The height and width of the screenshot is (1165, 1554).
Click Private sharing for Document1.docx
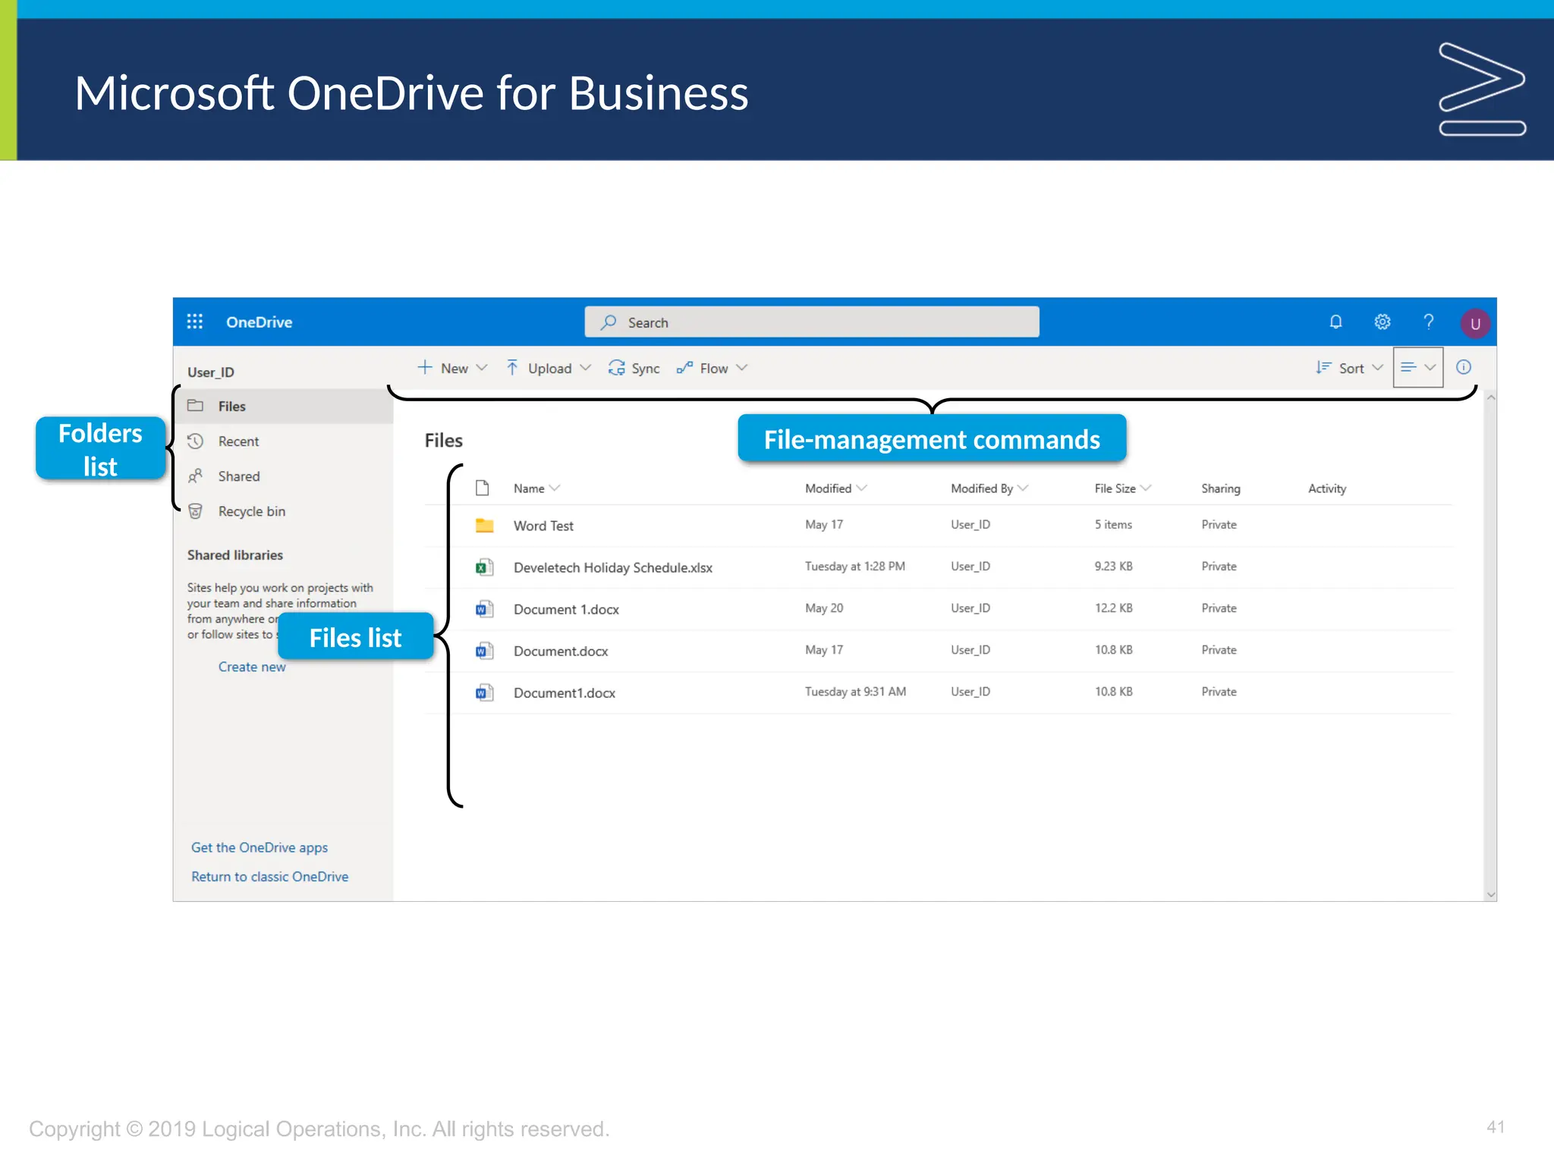pyautogui.click(x=1219, y=691)
